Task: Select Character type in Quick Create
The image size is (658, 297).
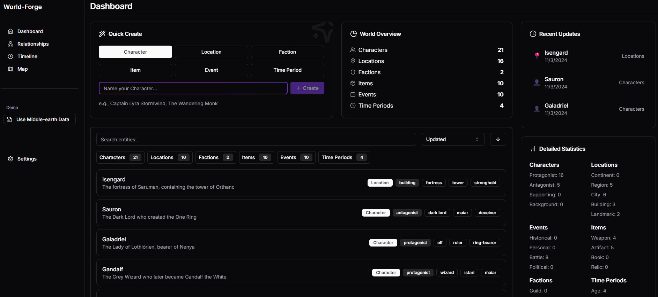Action: (x=135, y=52)
